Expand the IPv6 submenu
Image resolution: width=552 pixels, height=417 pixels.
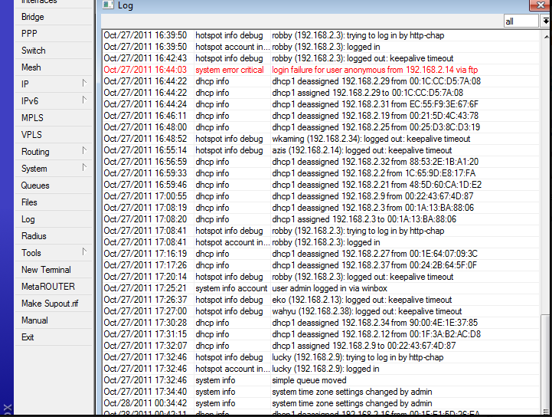coord(84,100)
